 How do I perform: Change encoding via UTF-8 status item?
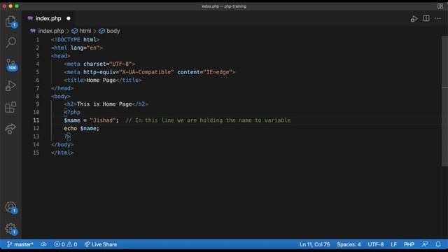pyautogui.click(x=376, y=244)
